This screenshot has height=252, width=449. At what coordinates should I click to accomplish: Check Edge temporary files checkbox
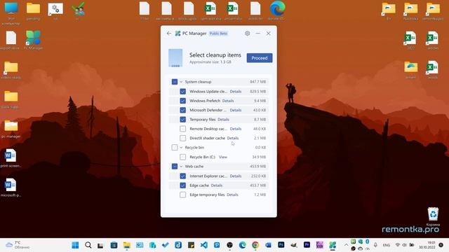pyautogui.click(x=182, y=195)
